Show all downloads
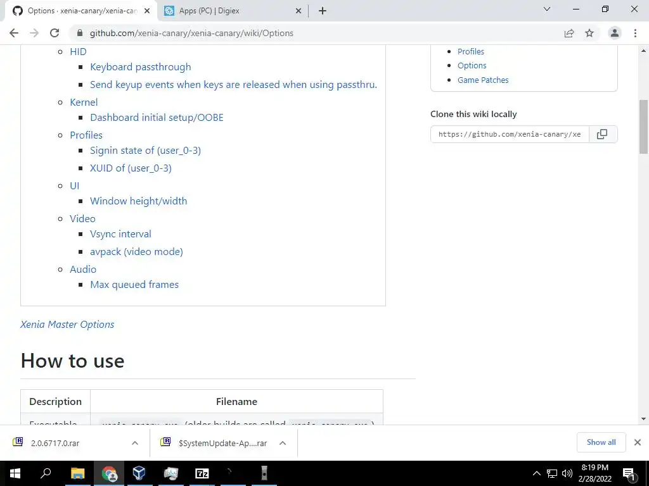The height and width of the screenshot is (486, 649). (601, 442)
